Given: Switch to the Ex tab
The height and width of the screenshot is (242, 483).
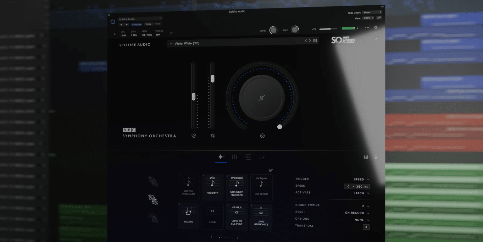Looking at the screenshot, I should (248, 157).
